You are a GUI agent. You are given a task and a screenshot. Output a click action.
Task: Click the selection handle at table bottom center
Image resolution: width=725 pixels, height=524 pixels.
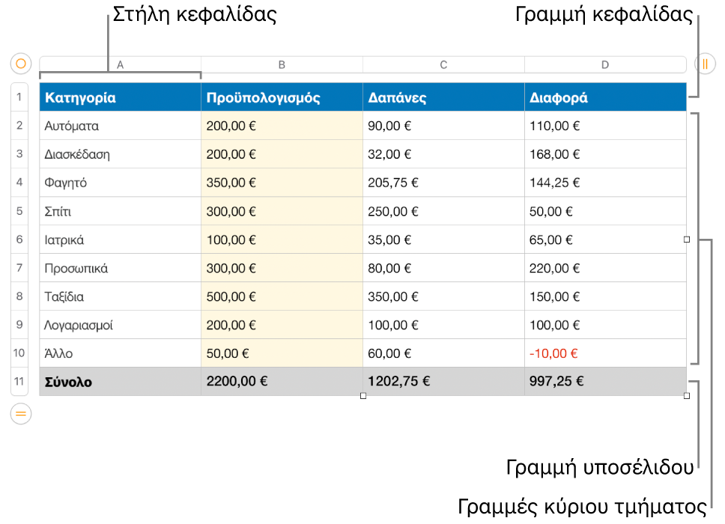coord(363,395)
